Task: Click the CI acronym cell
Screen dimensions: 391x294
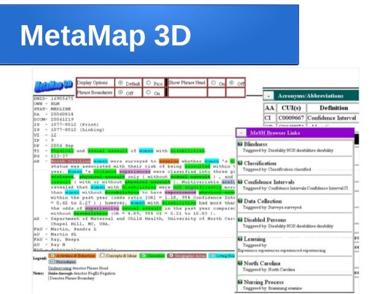Action: [x=269, y=118]
